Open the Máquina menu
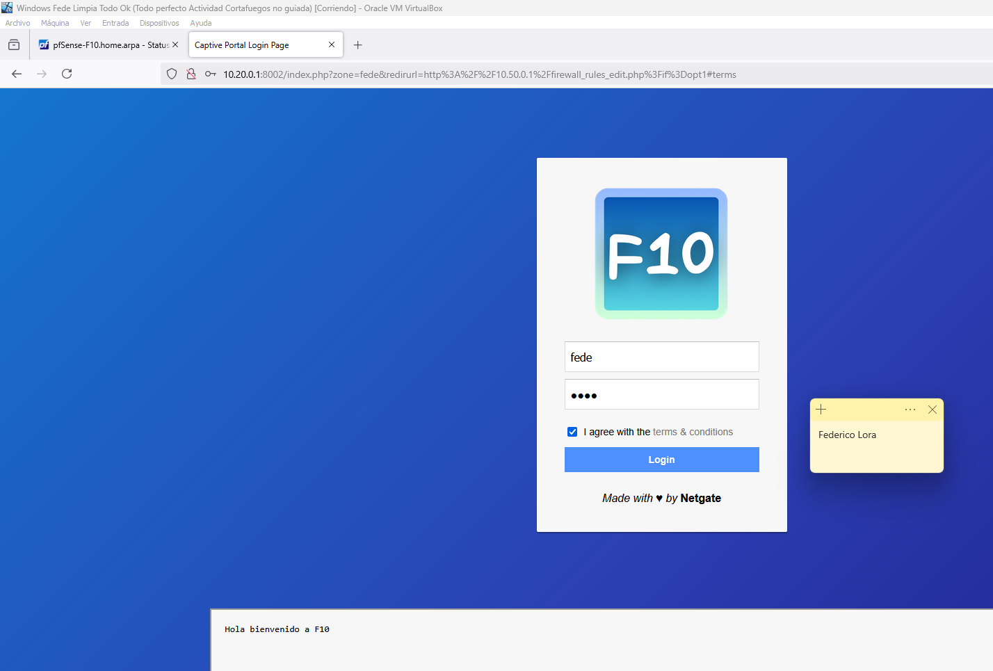This screenshot has height=671, width=993. point(55,23)
